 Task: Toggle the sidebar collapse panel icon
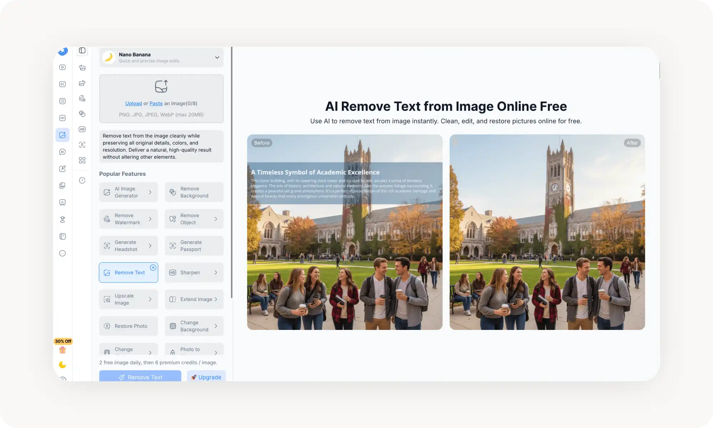(82, 50)
